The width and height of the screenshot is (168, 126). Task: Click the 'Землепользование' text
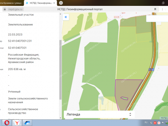point(20,24)
